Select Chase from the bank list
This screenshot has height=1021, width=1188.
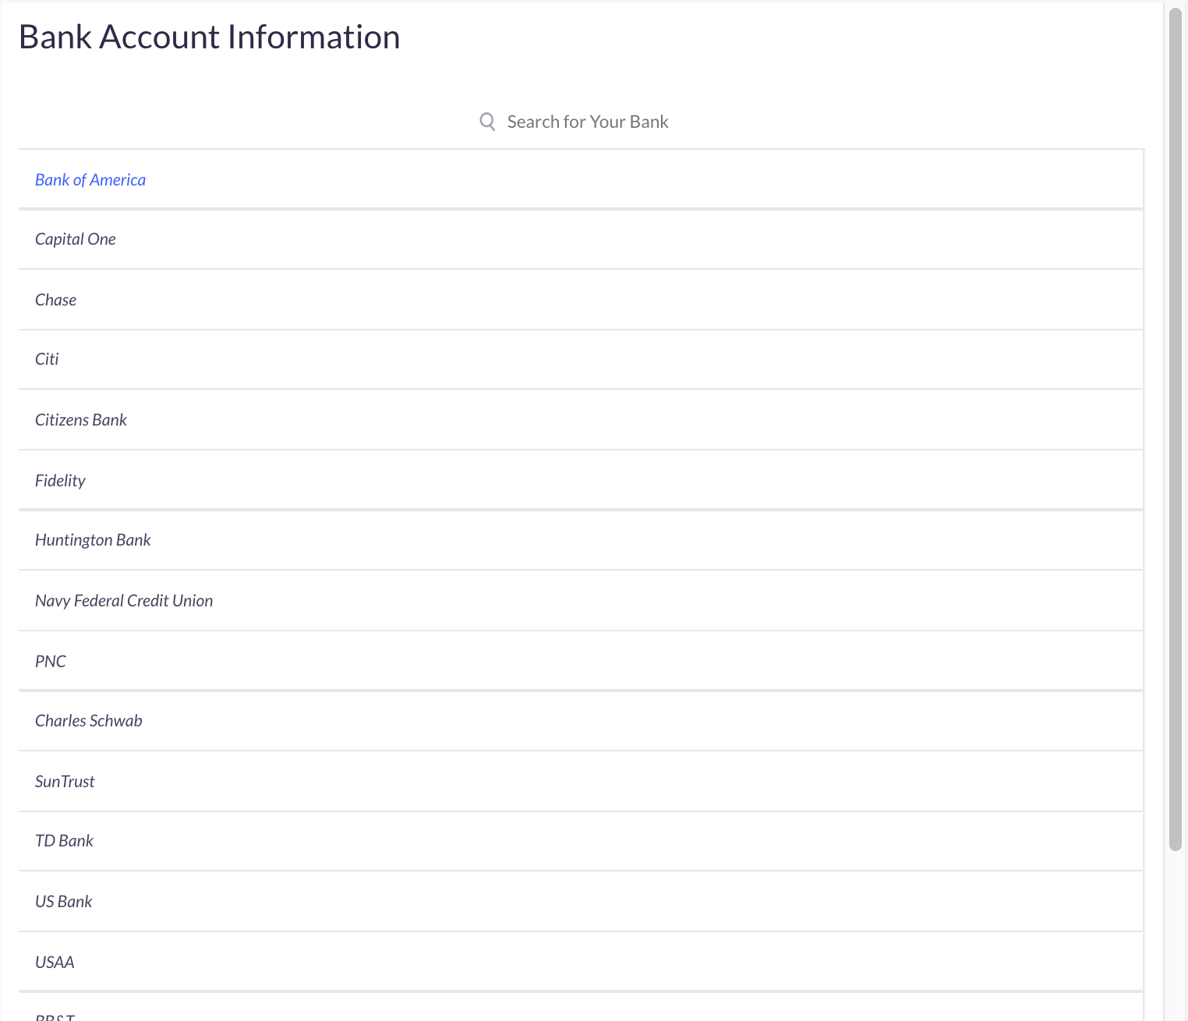[581, 300]
